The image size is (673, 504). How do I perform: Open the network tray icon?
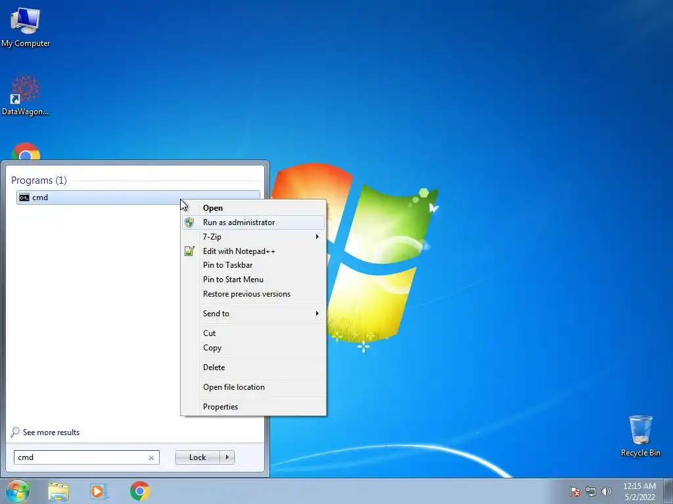pyautogui.click(x=591, y=492)
